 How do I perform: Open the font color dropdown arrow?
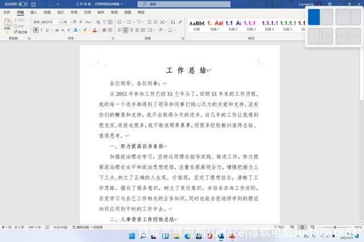99,30
